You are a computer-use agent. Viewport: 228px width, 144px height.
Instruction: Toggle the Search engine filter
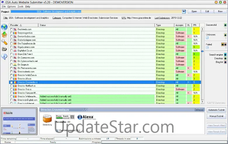click(x=225, y=55)
